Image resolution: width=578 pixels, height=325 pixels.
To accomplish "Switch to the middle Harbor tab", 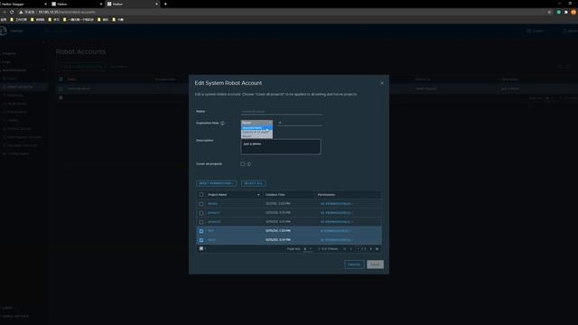I will (x=76, y=4).
